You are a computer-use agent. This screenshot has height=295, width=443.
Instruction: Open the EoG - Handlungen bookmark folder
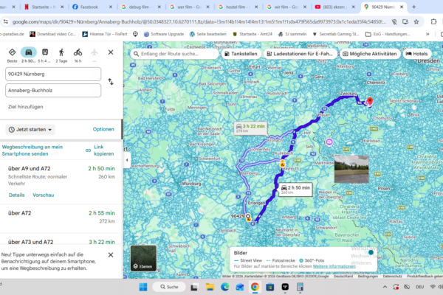[x=388, y=34]
